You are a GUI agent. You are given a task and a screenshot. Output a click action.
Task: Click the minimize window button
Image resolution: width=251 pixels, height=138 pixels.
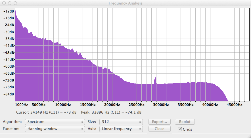[10, 3]
